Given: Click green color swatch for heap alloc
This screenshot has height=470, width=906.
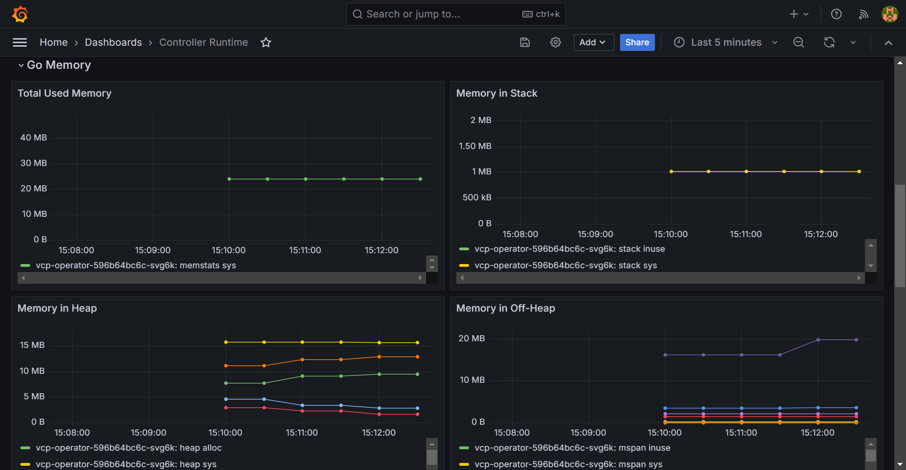Looking at the screenshot, I should (25, 448).
